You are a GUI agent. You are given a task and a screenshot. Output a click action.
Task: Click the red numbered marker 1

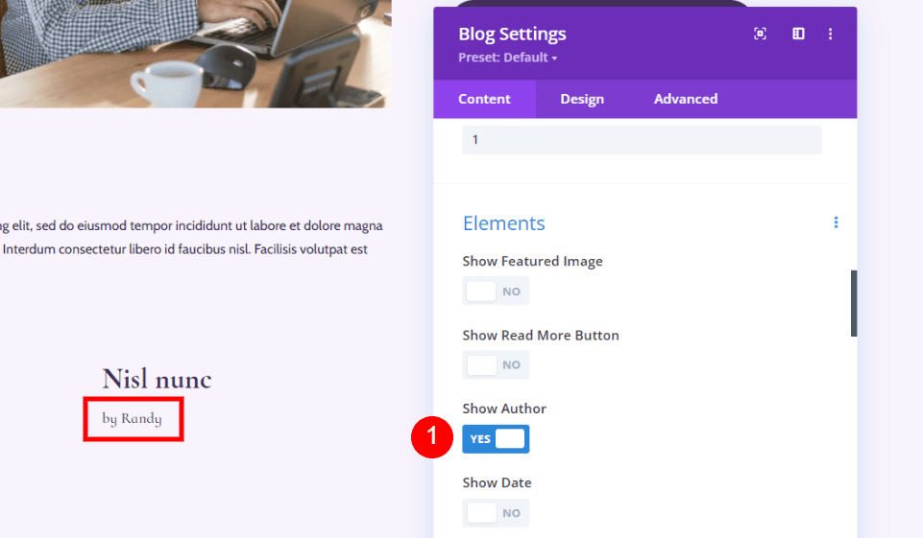point(431,438)
